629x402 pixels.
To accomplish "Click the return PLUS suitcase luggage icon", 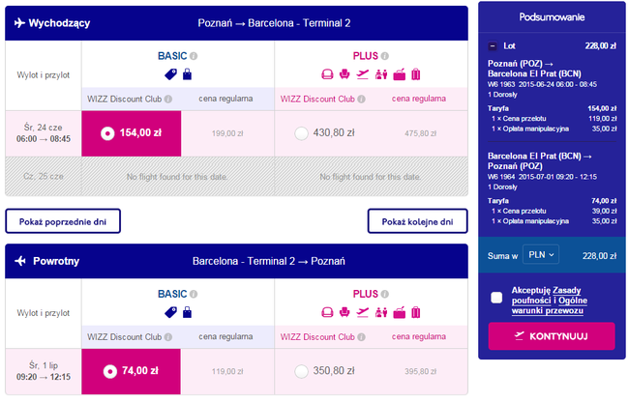I will 416,311.
